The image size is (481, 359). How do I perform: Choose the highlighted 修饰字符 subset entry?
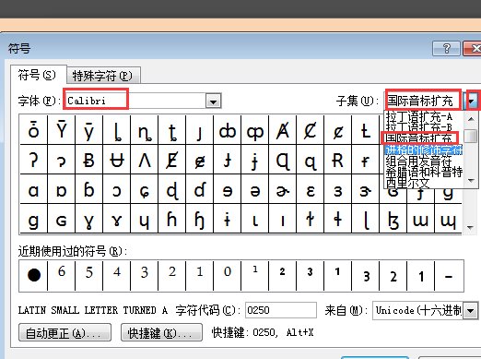[424, 150]
